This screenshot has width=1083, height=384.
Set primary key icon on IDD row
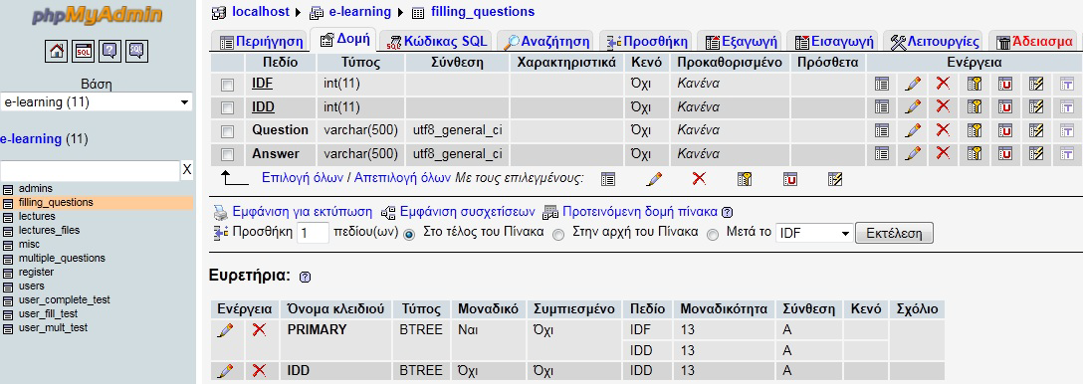974,107
